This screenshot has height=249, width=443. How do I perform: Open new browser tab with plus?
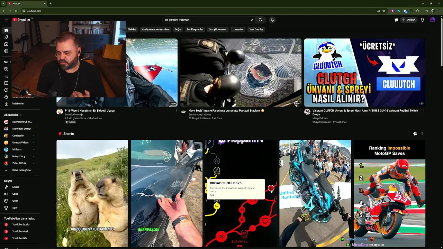(51, 3)
